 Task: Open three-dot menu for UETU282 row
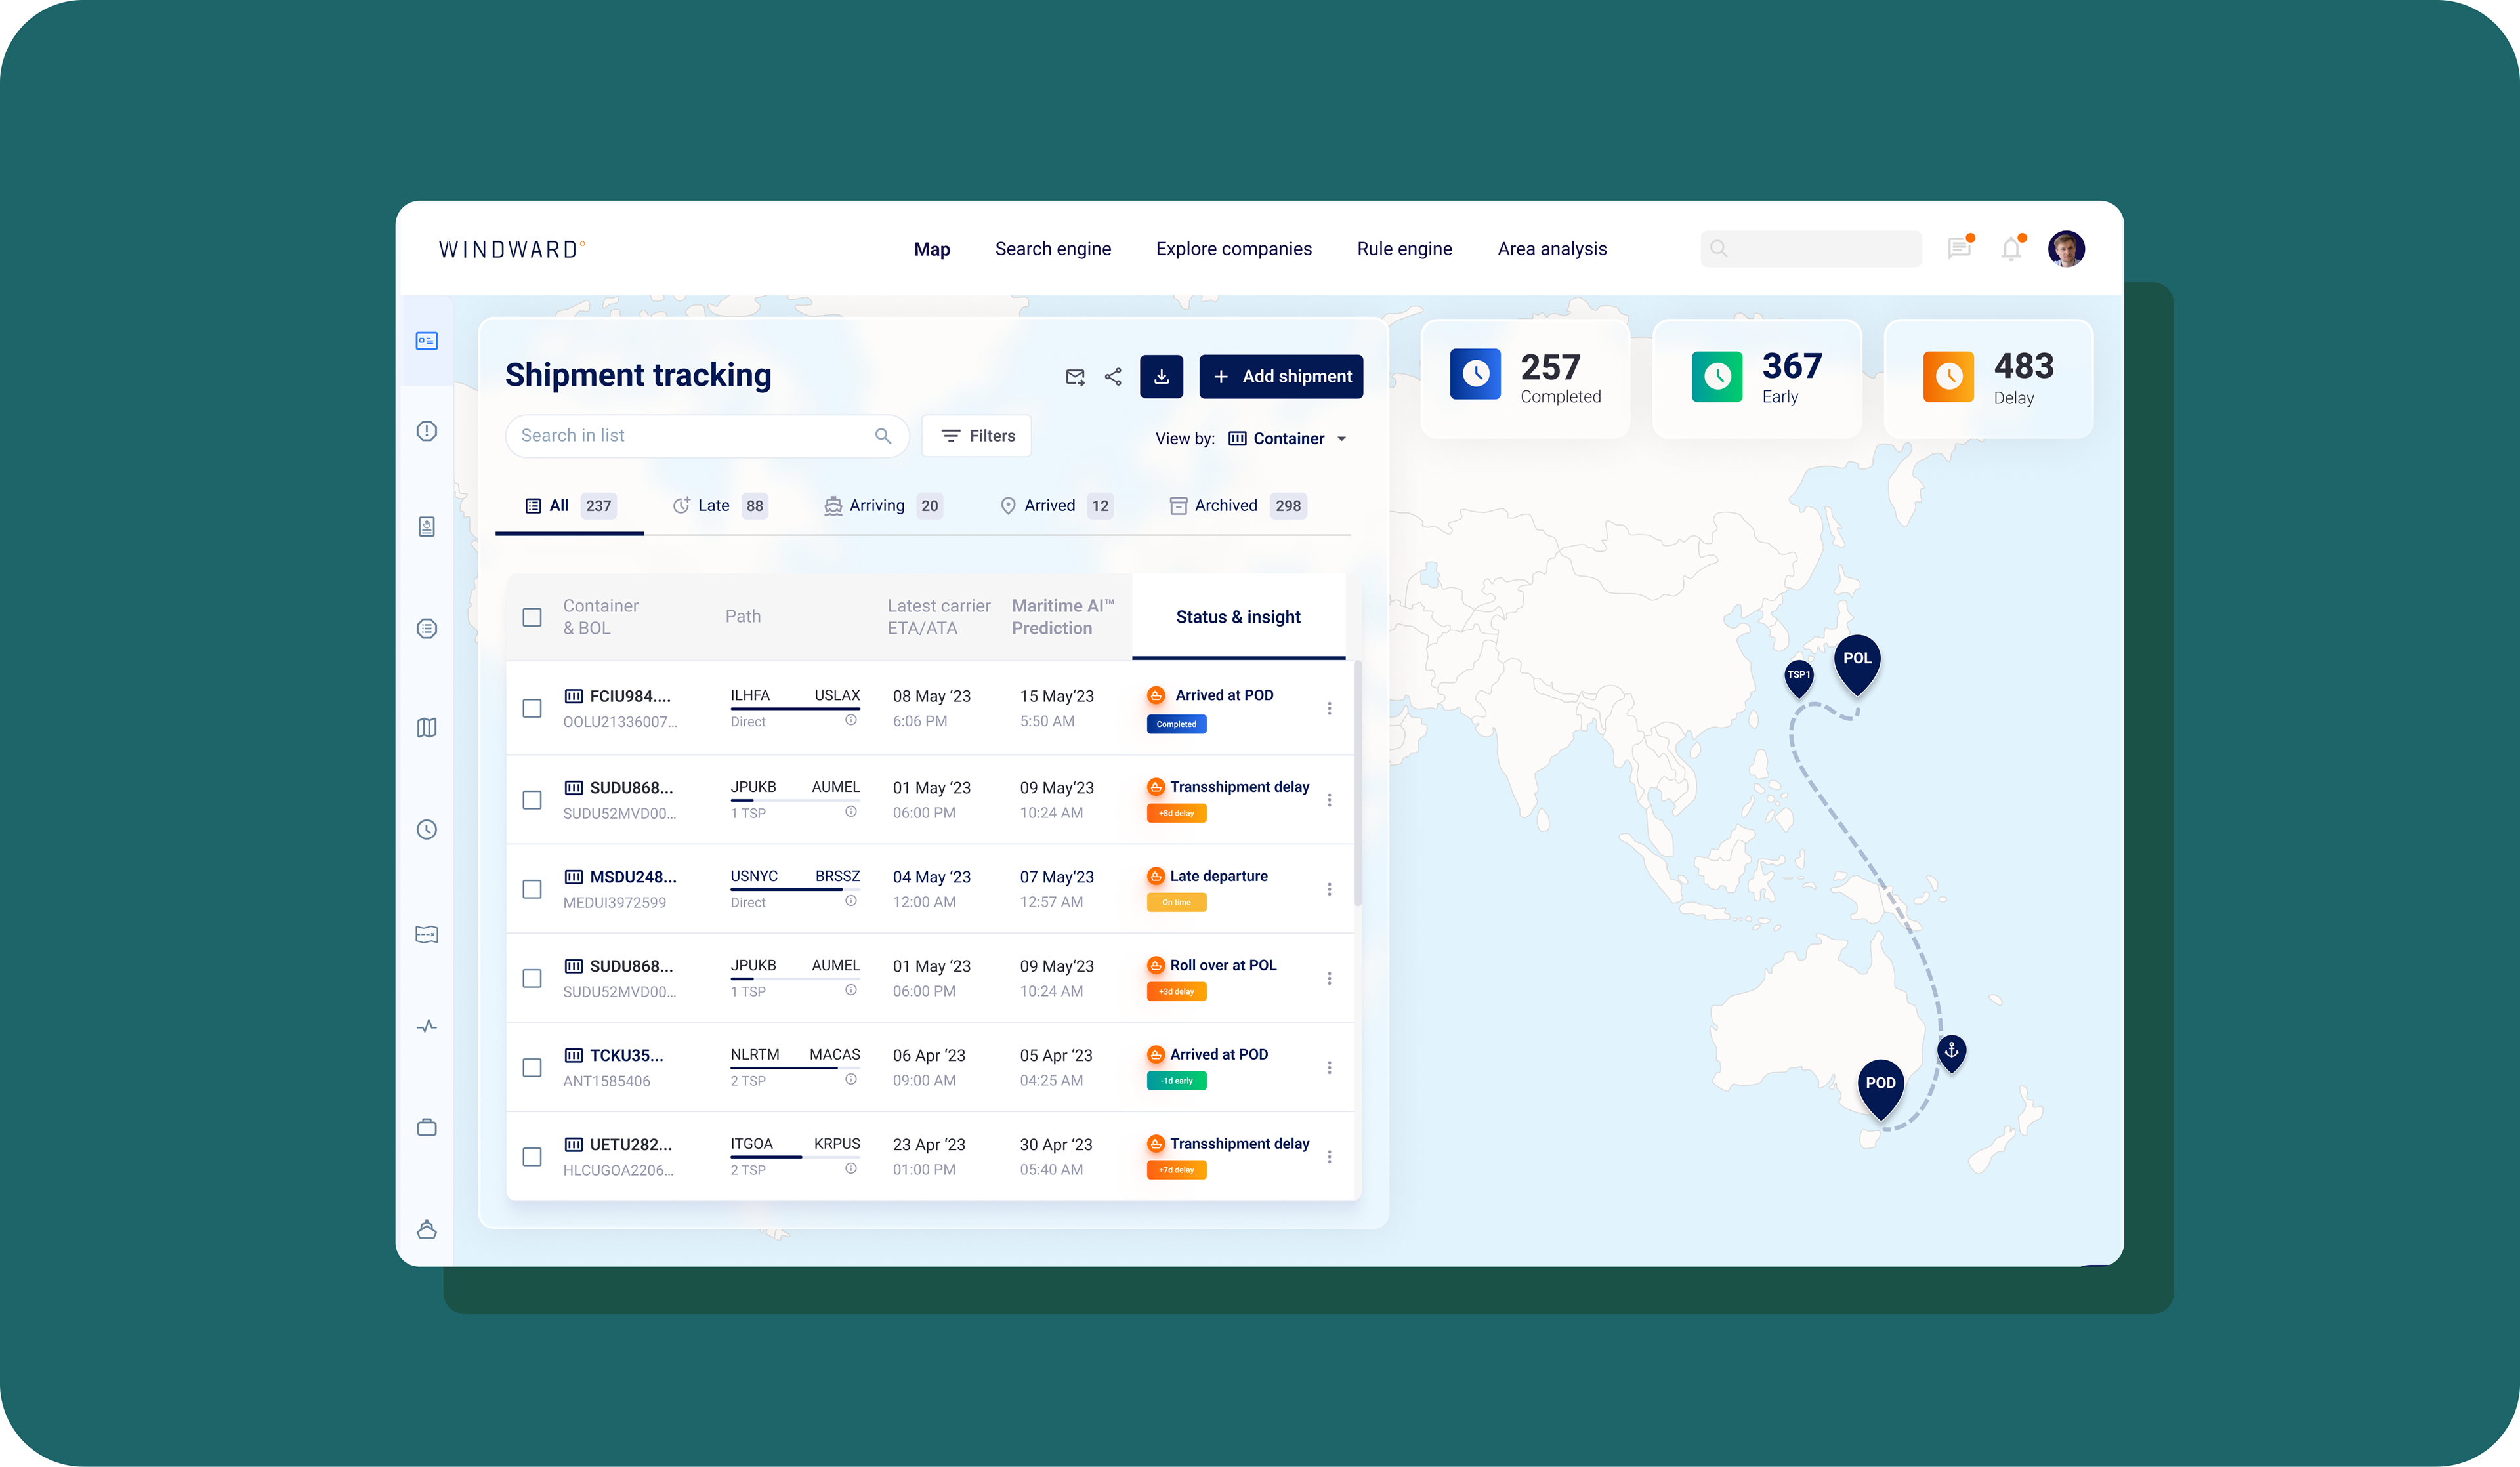pos(1329,1157)
